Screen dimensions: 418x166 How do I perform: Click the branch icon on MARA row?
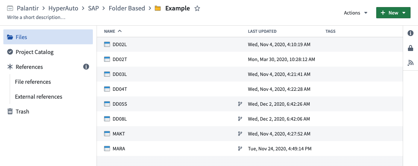(x=240, y=149)
